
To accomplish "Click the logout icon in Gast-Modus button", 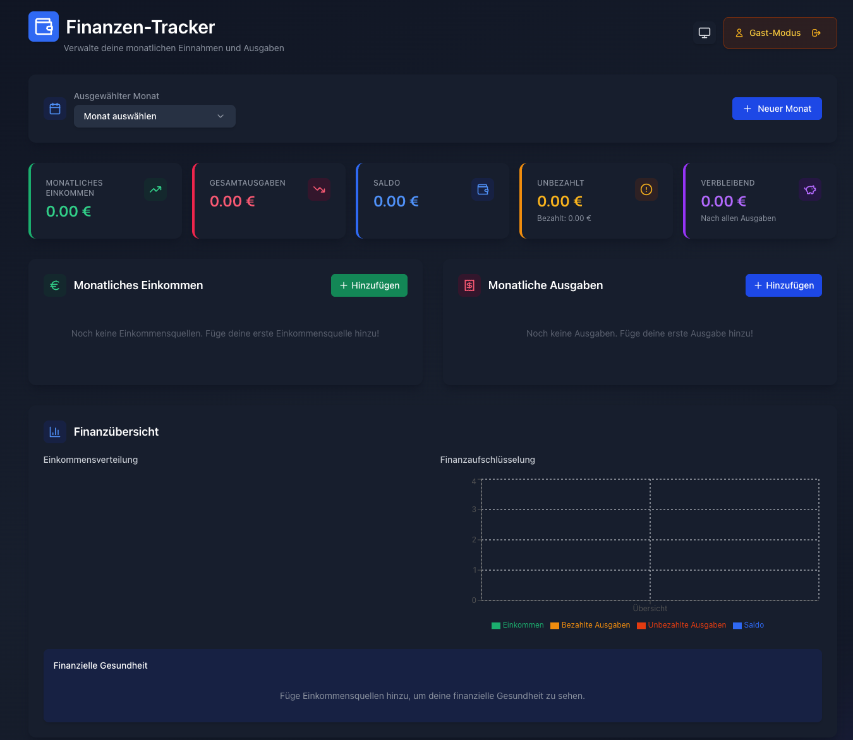I will tap(816, 32).
